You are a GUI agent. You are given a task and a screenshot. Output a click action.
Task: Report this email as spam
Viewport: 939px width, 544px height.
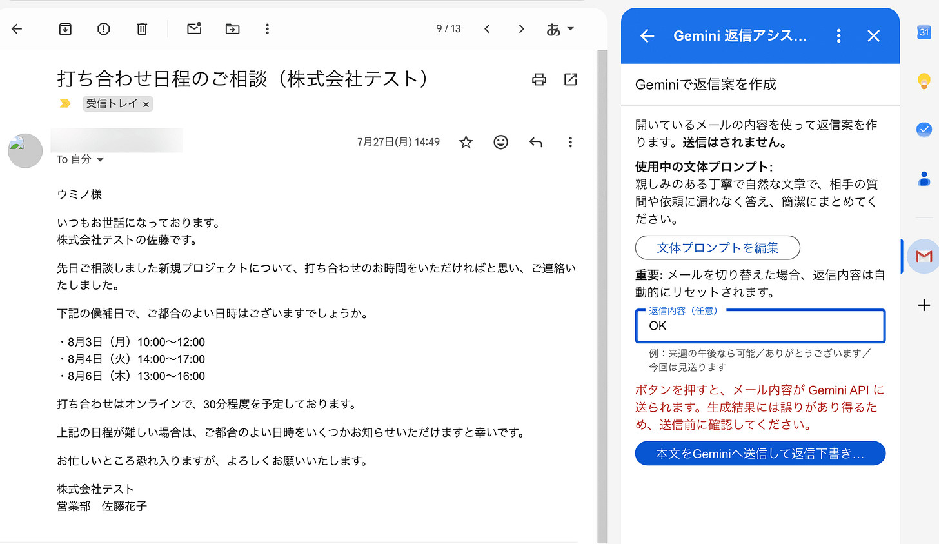tap(103, 28)
